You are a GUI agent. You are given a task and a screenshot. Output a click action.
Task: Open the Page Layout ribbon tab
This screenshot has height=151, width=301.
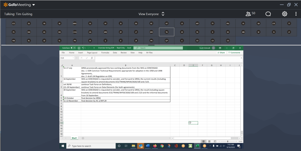click(x=92, y=53)
